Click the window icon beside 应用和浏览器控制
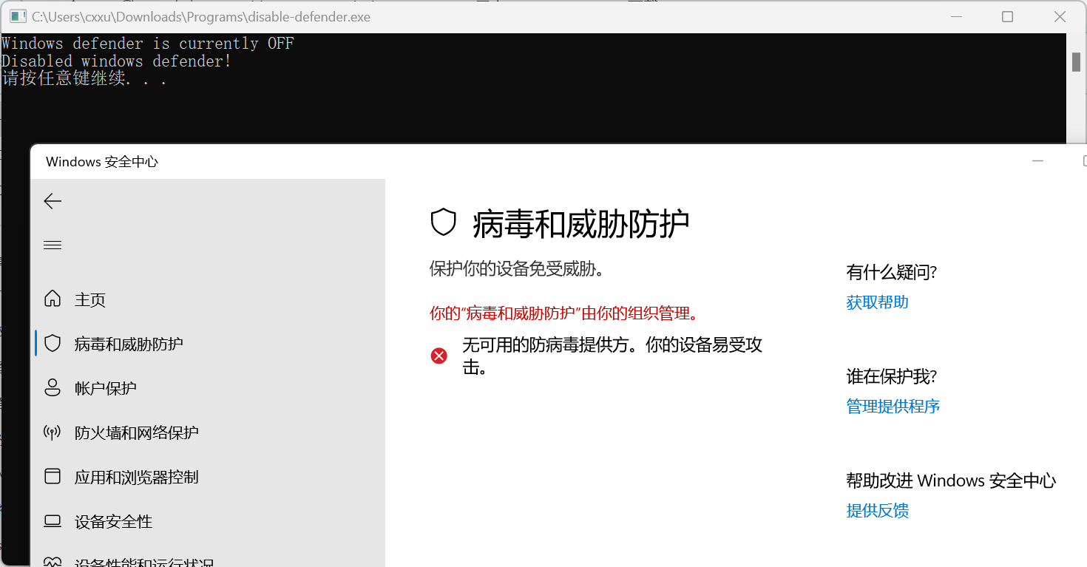 point(53,477)
